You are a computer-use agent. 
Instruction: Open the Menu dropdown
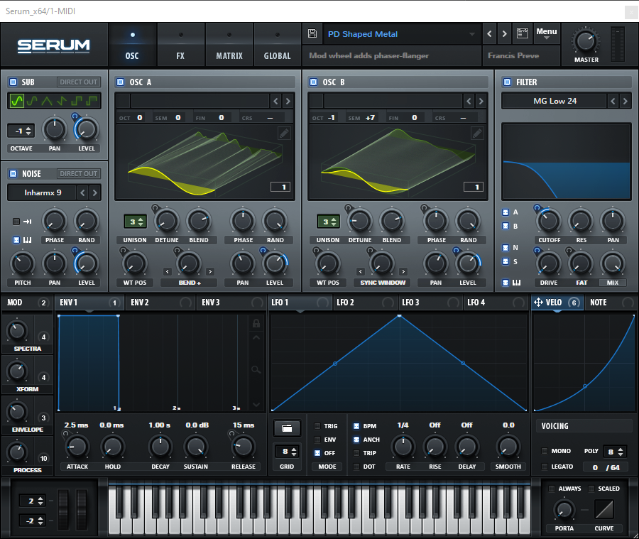pyautogui.click(x=547, y=33)
